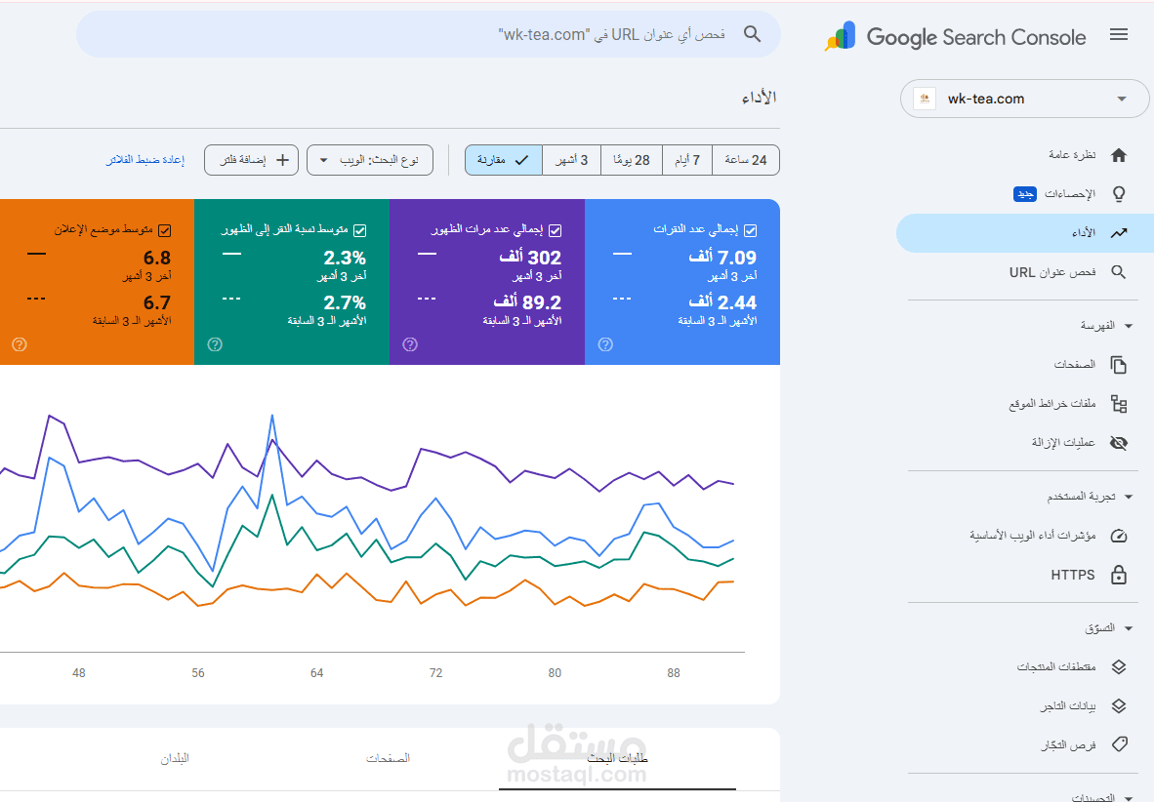Open HTTPS report via lock icon

(x=1119, y=575)
